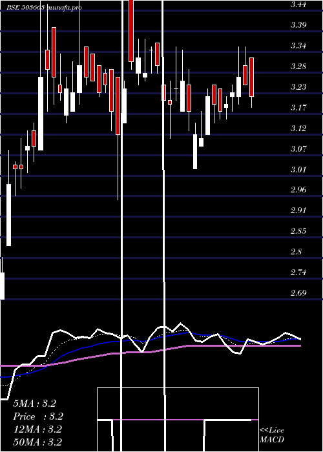The width and height of the screenshot is (323, 452).
Task: Select the 2.8 price axis label
Action: pyautogui.click(x=297, y=252)
